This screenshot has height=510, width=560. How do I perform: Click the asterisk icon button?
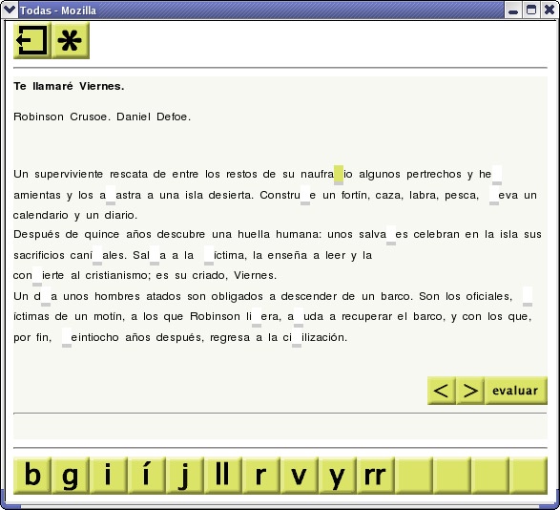click(71, 40)
